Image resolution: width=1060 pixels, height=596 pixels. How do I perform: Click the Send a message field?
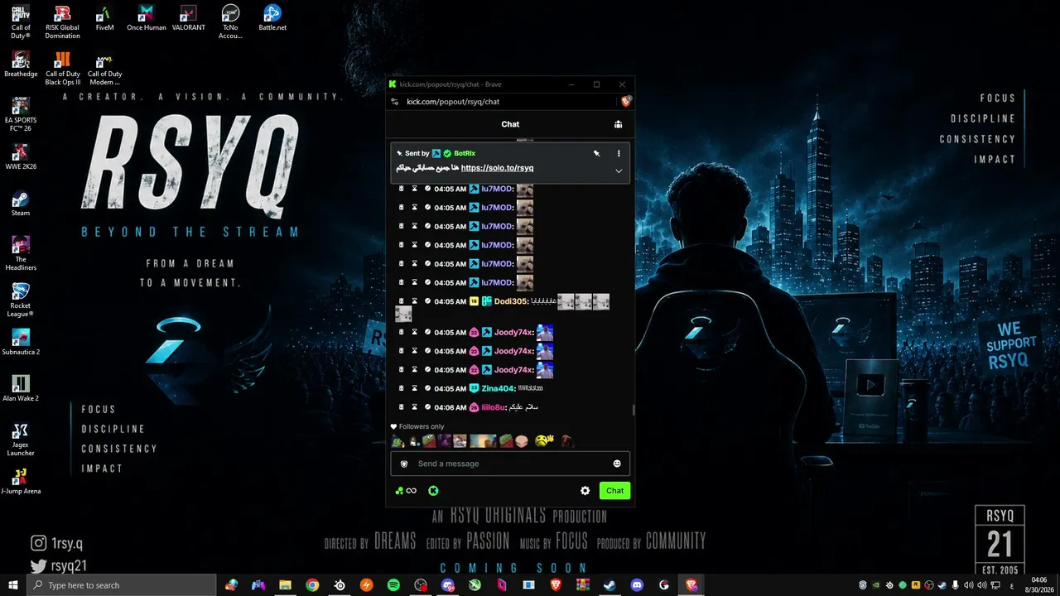coord(512,464)
